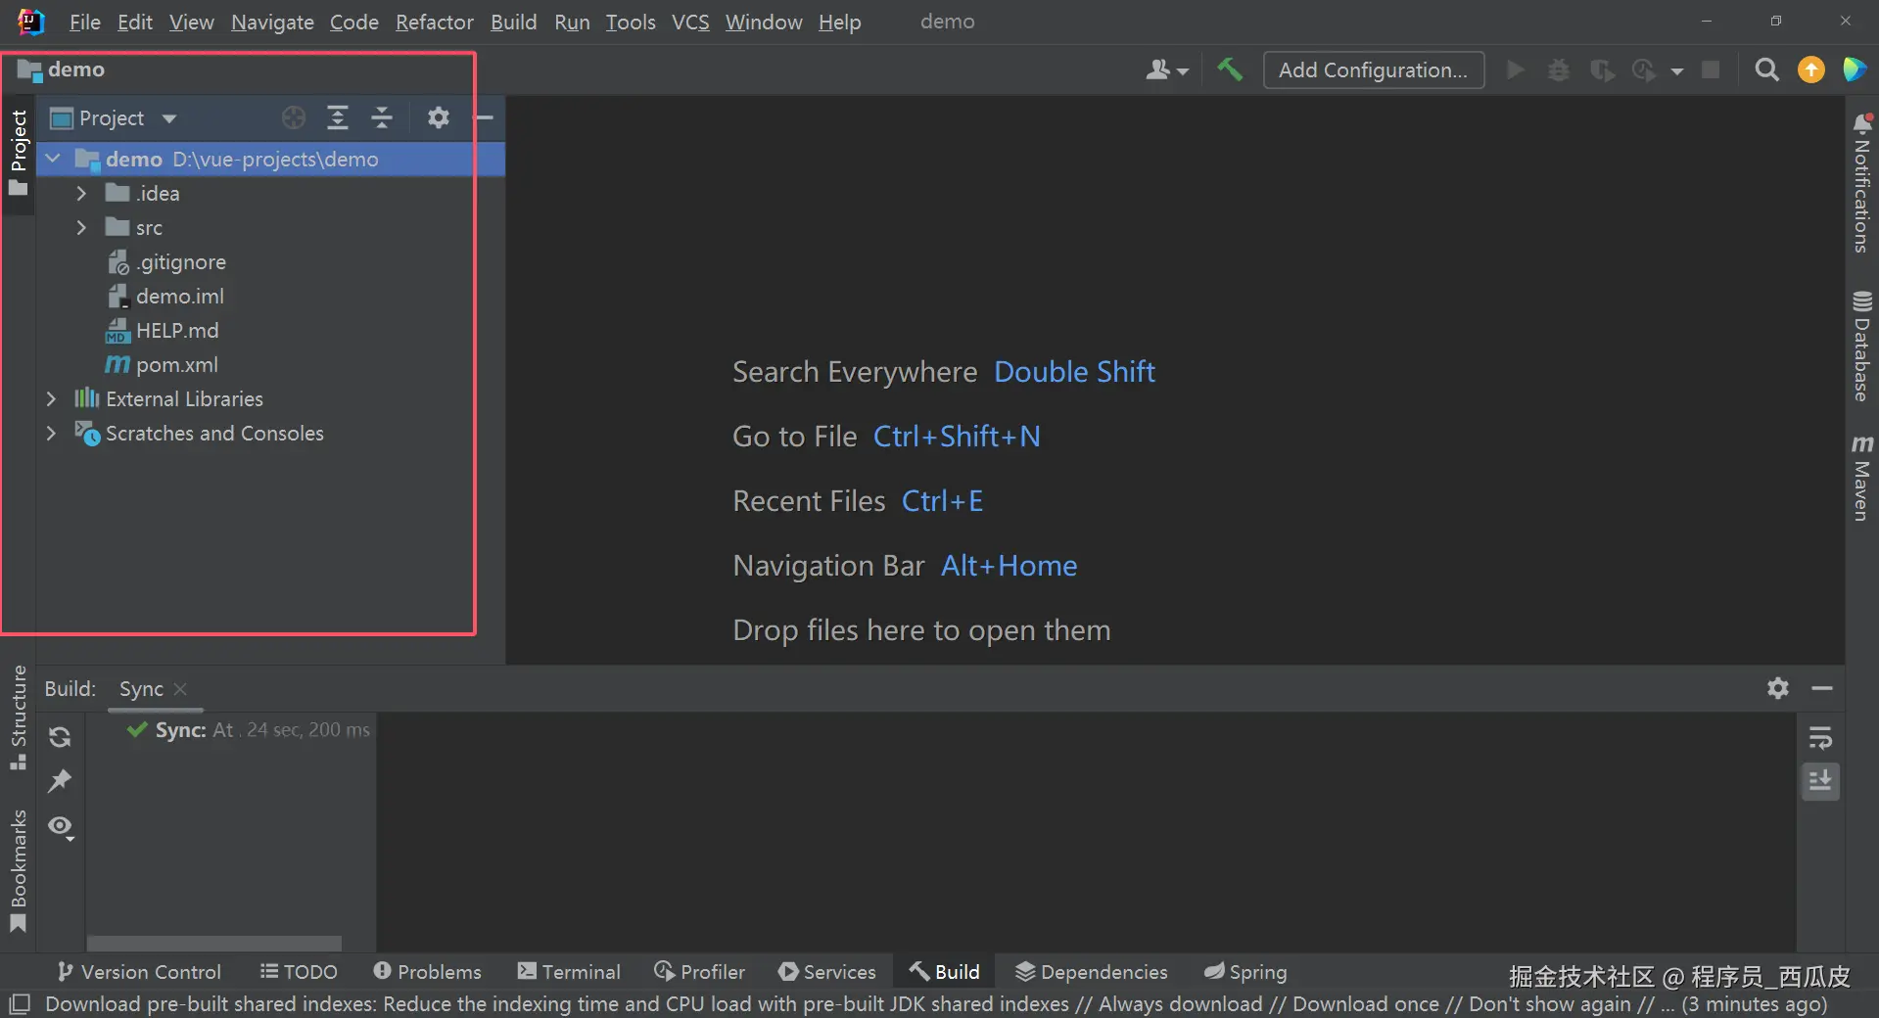Toggle the Notifications side panel

point(1861,183)
